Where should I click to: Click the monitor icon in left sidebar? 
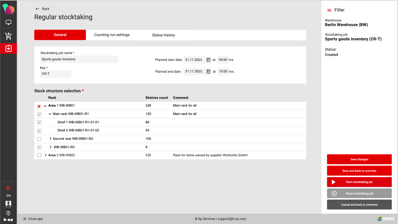click(x=8, y=22)
